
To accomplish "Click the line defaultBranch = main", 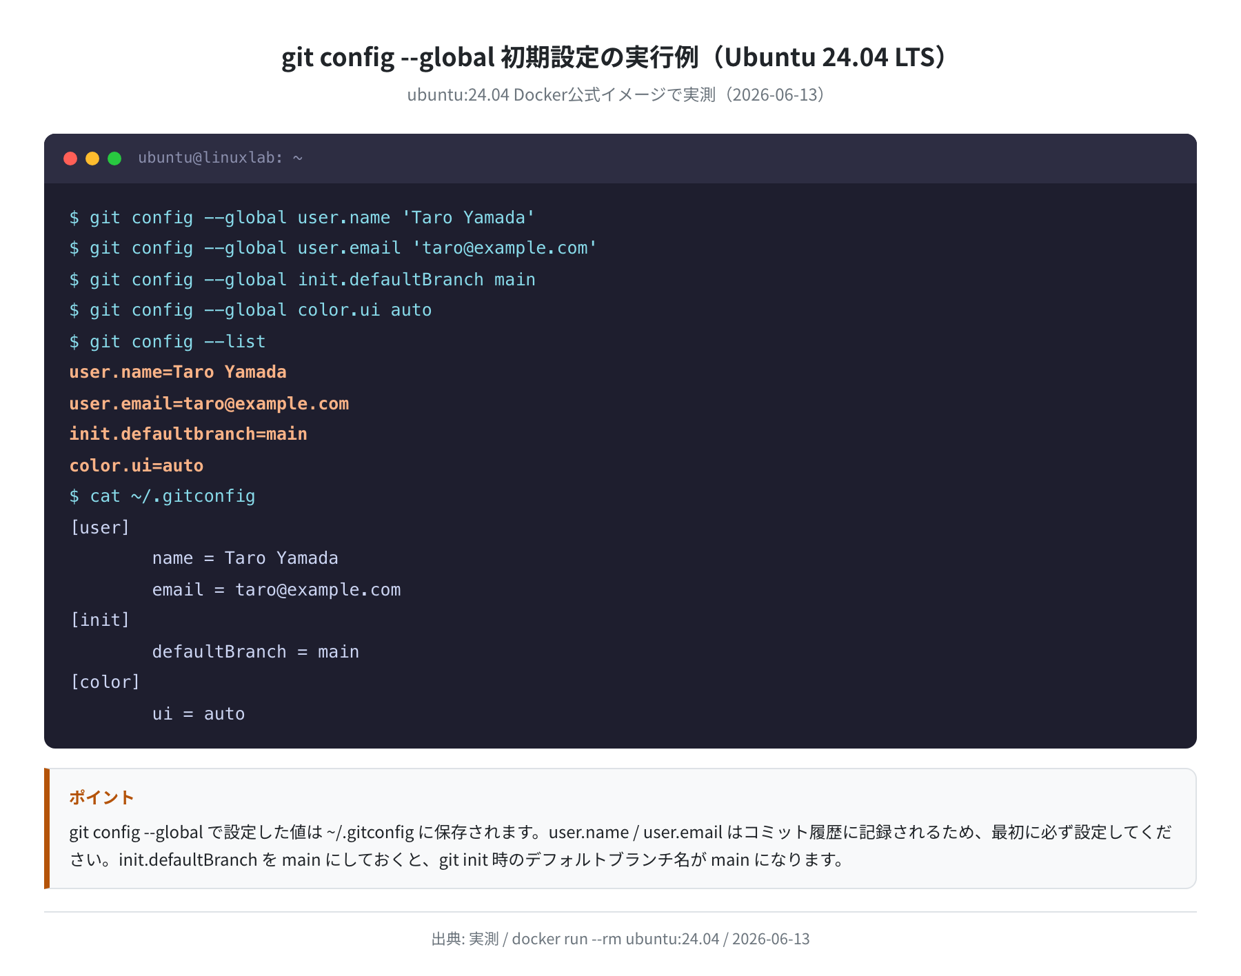I will 256,652.
